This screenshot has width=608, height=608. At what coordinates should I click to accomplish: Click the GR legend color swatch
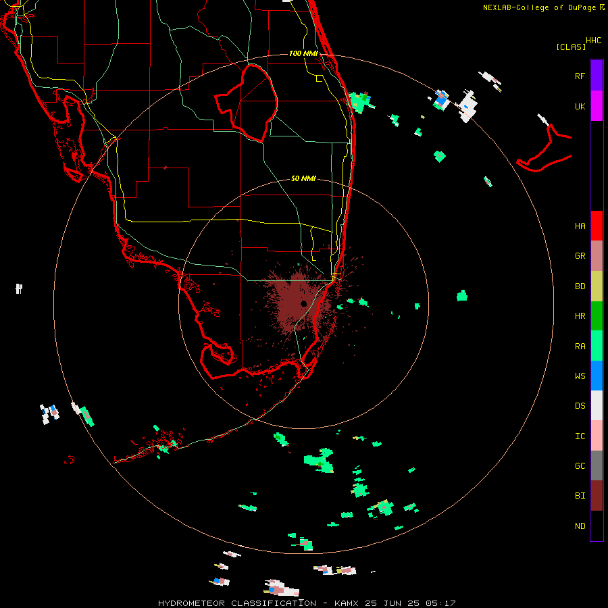pyautogui.click(x=597, y=255)
